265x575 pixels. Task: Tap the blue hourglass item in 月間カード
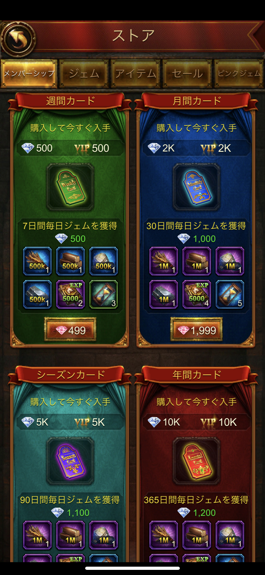tap(230, 295)
